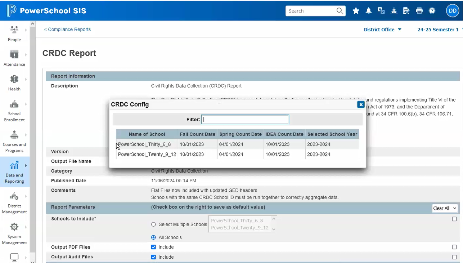Open the alerts warning triangle icon

pos(394,11)
